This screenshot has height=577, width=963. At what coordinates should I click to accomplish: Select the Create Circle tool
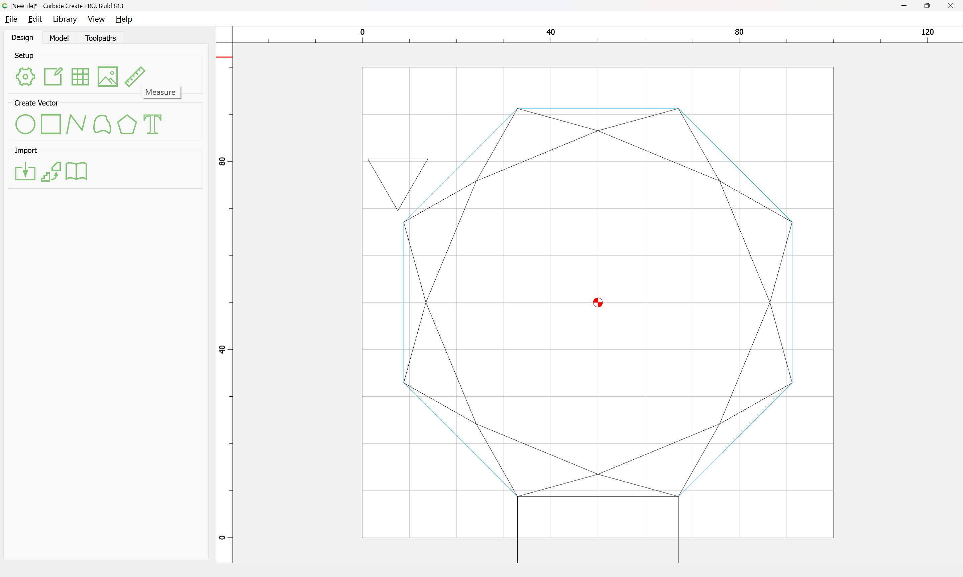click(25, 124)
